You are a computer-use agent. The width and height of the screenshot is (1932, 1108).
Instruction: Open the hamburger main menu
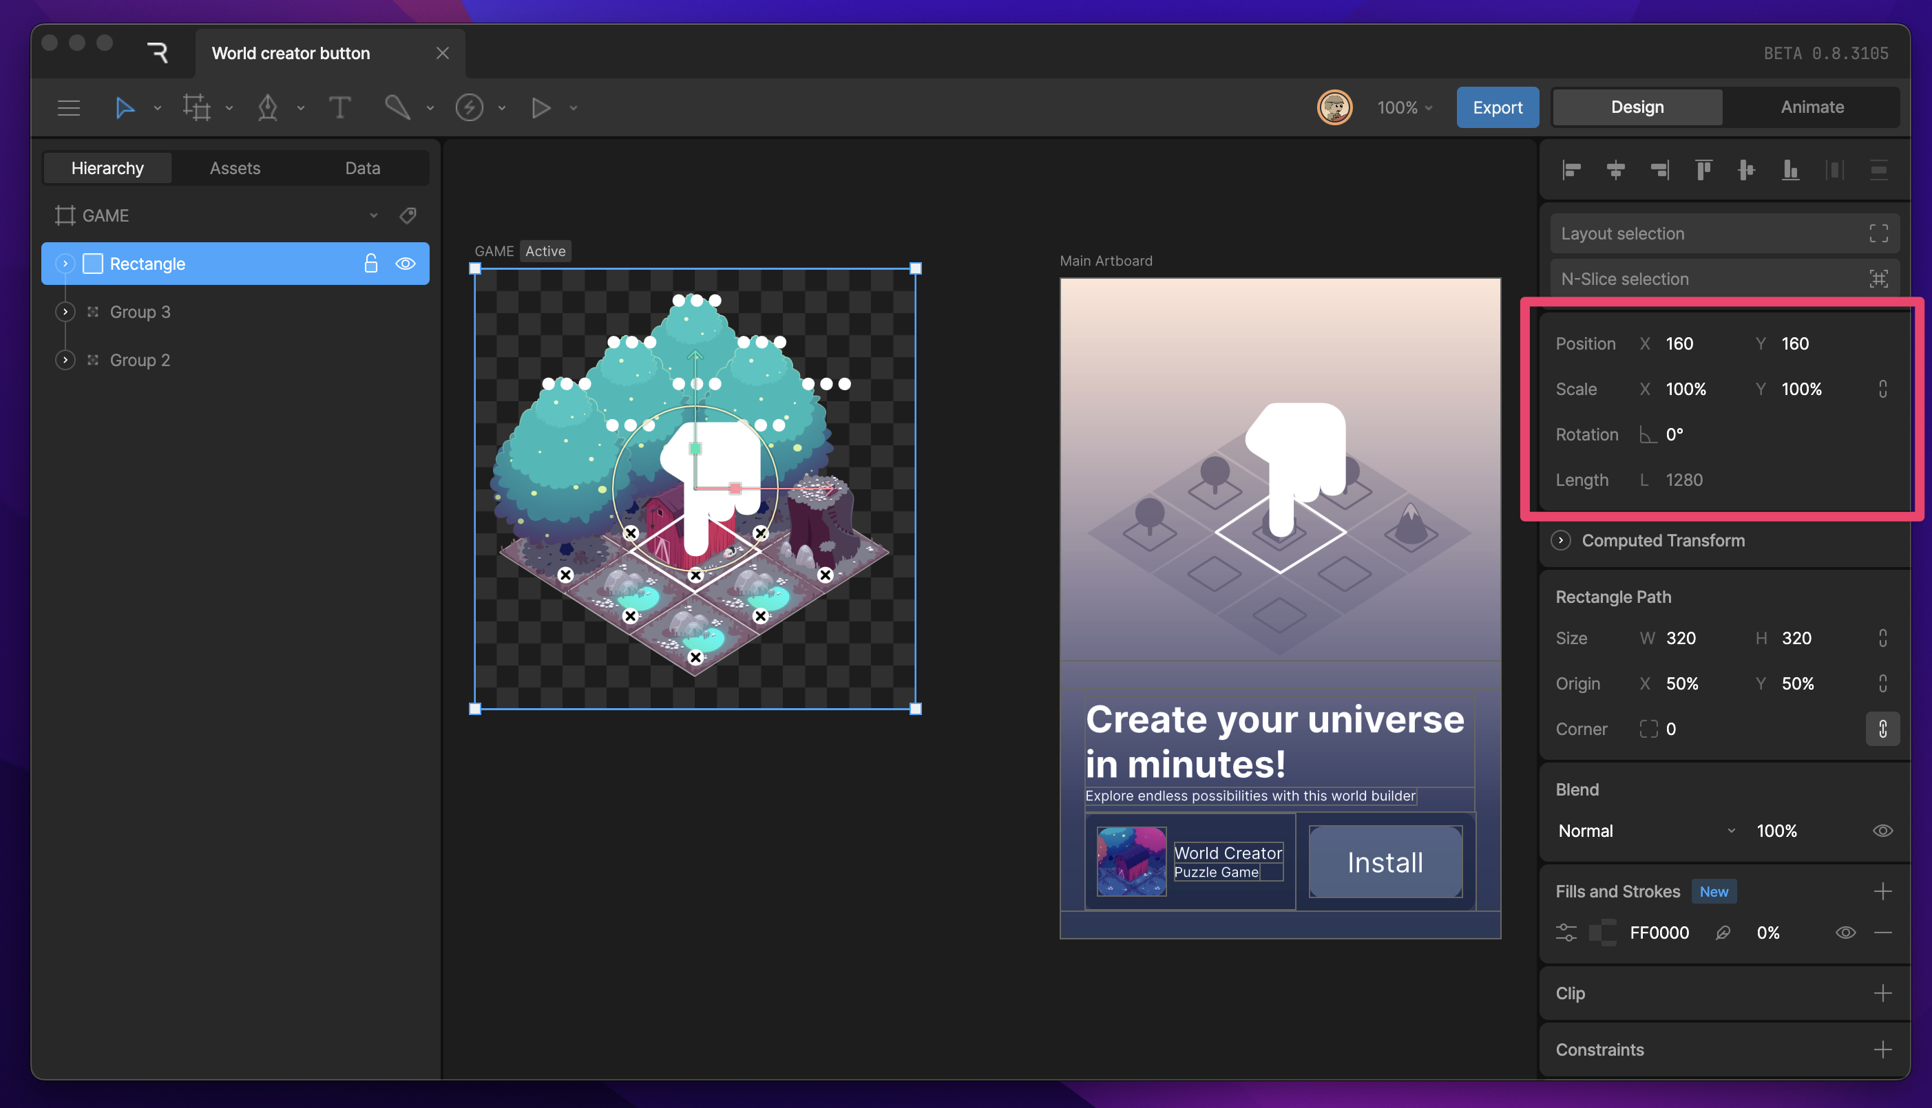69,107
